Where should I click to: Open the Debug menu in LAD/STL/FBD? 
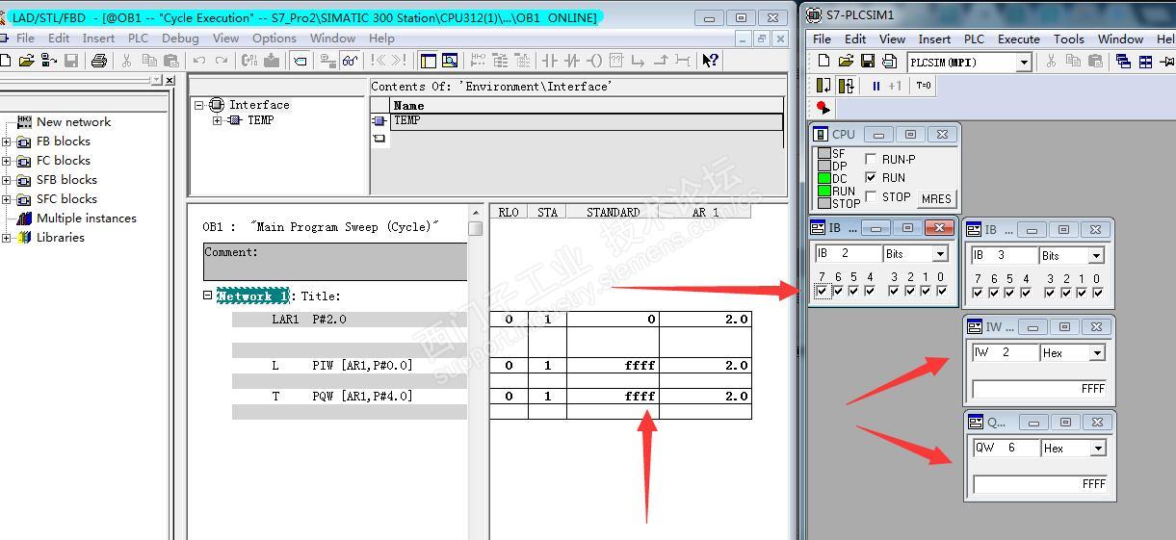click(x=180, y=39)
